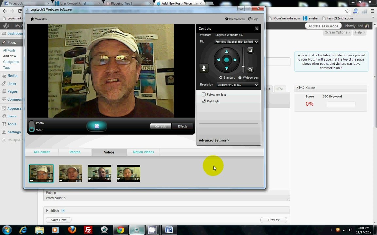Enable the Follow my face checkbox

tap(204, 94)
